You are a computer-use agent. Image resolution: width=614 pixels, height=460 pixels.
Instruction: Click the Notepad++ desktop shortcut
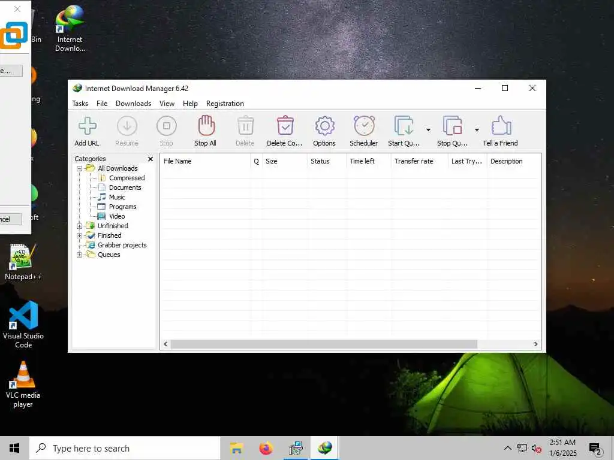coord(23,262)
